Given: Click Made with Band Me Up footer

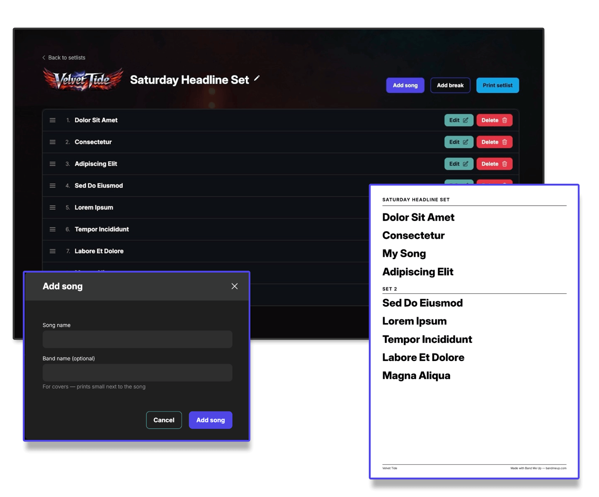Looking at the screenshot, I should 538,468.
